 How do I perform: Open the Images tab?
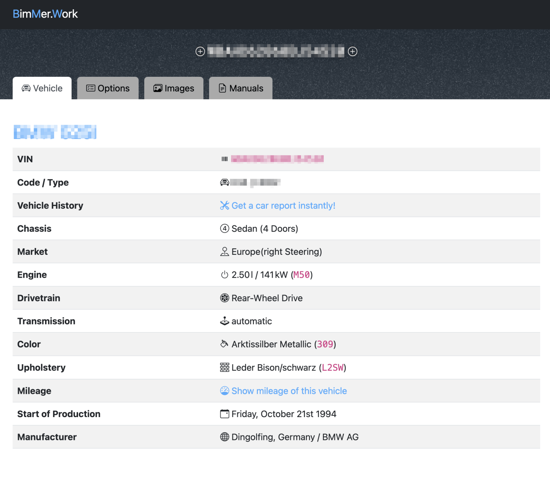coord(174,88)
